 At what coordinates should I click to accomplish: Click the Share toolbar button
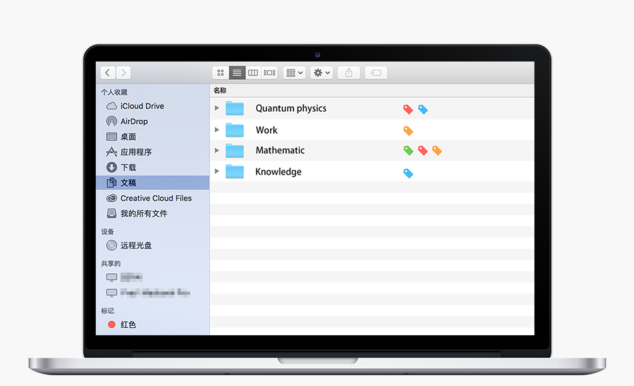[349, 73]
